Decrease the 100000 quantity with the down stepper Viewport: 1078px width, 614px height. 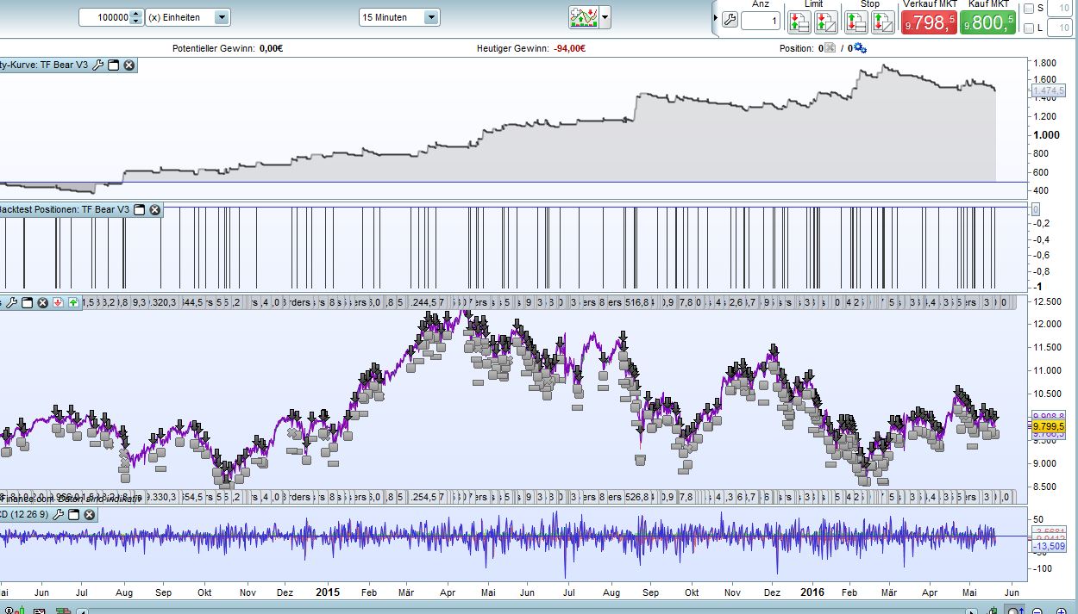coord(136,22)
